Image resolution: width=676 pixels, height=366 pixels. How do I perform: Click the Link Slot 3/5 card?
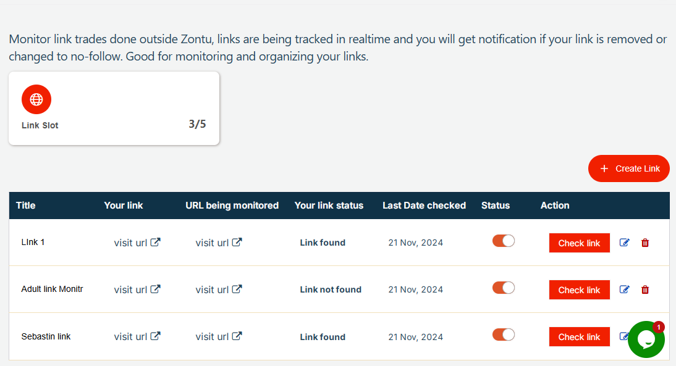[x=114, y=109]
